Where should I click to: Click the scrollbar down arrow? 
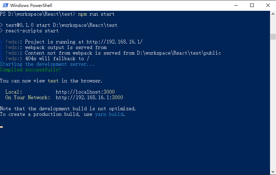pyautogui.click(x=273, y=172)
